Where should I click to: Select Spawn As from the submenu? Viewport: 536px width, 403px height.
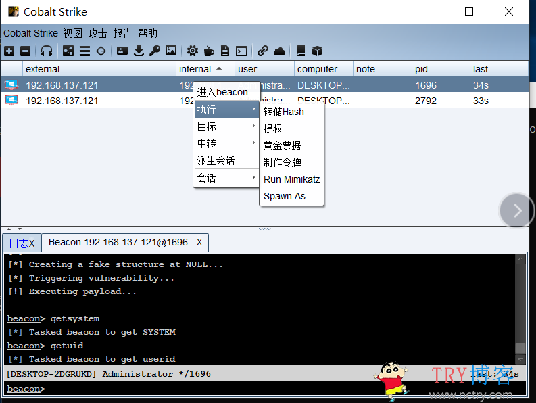tap(291, 196)
